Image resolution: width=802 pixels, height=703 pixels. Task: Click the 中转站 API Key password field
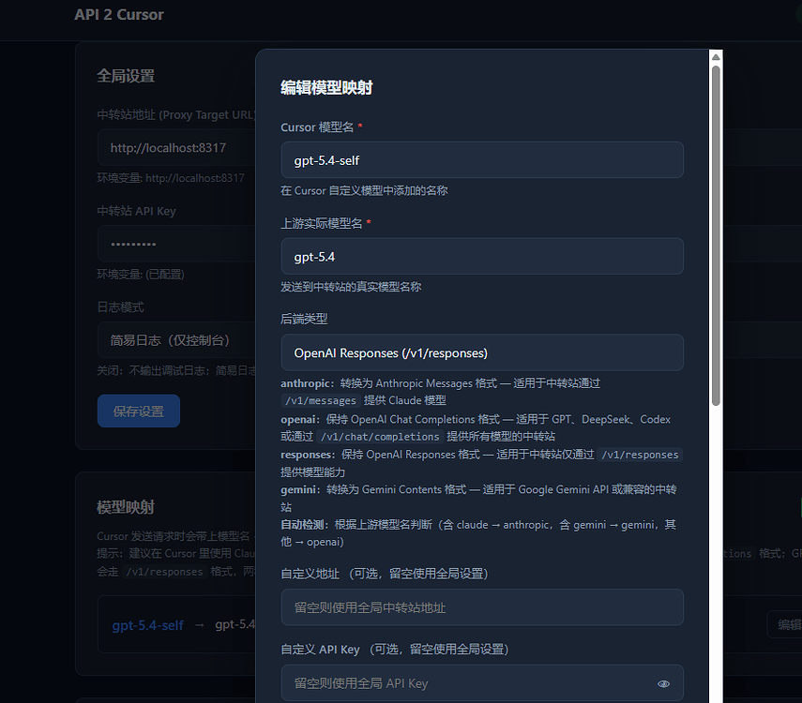[176, 244]
